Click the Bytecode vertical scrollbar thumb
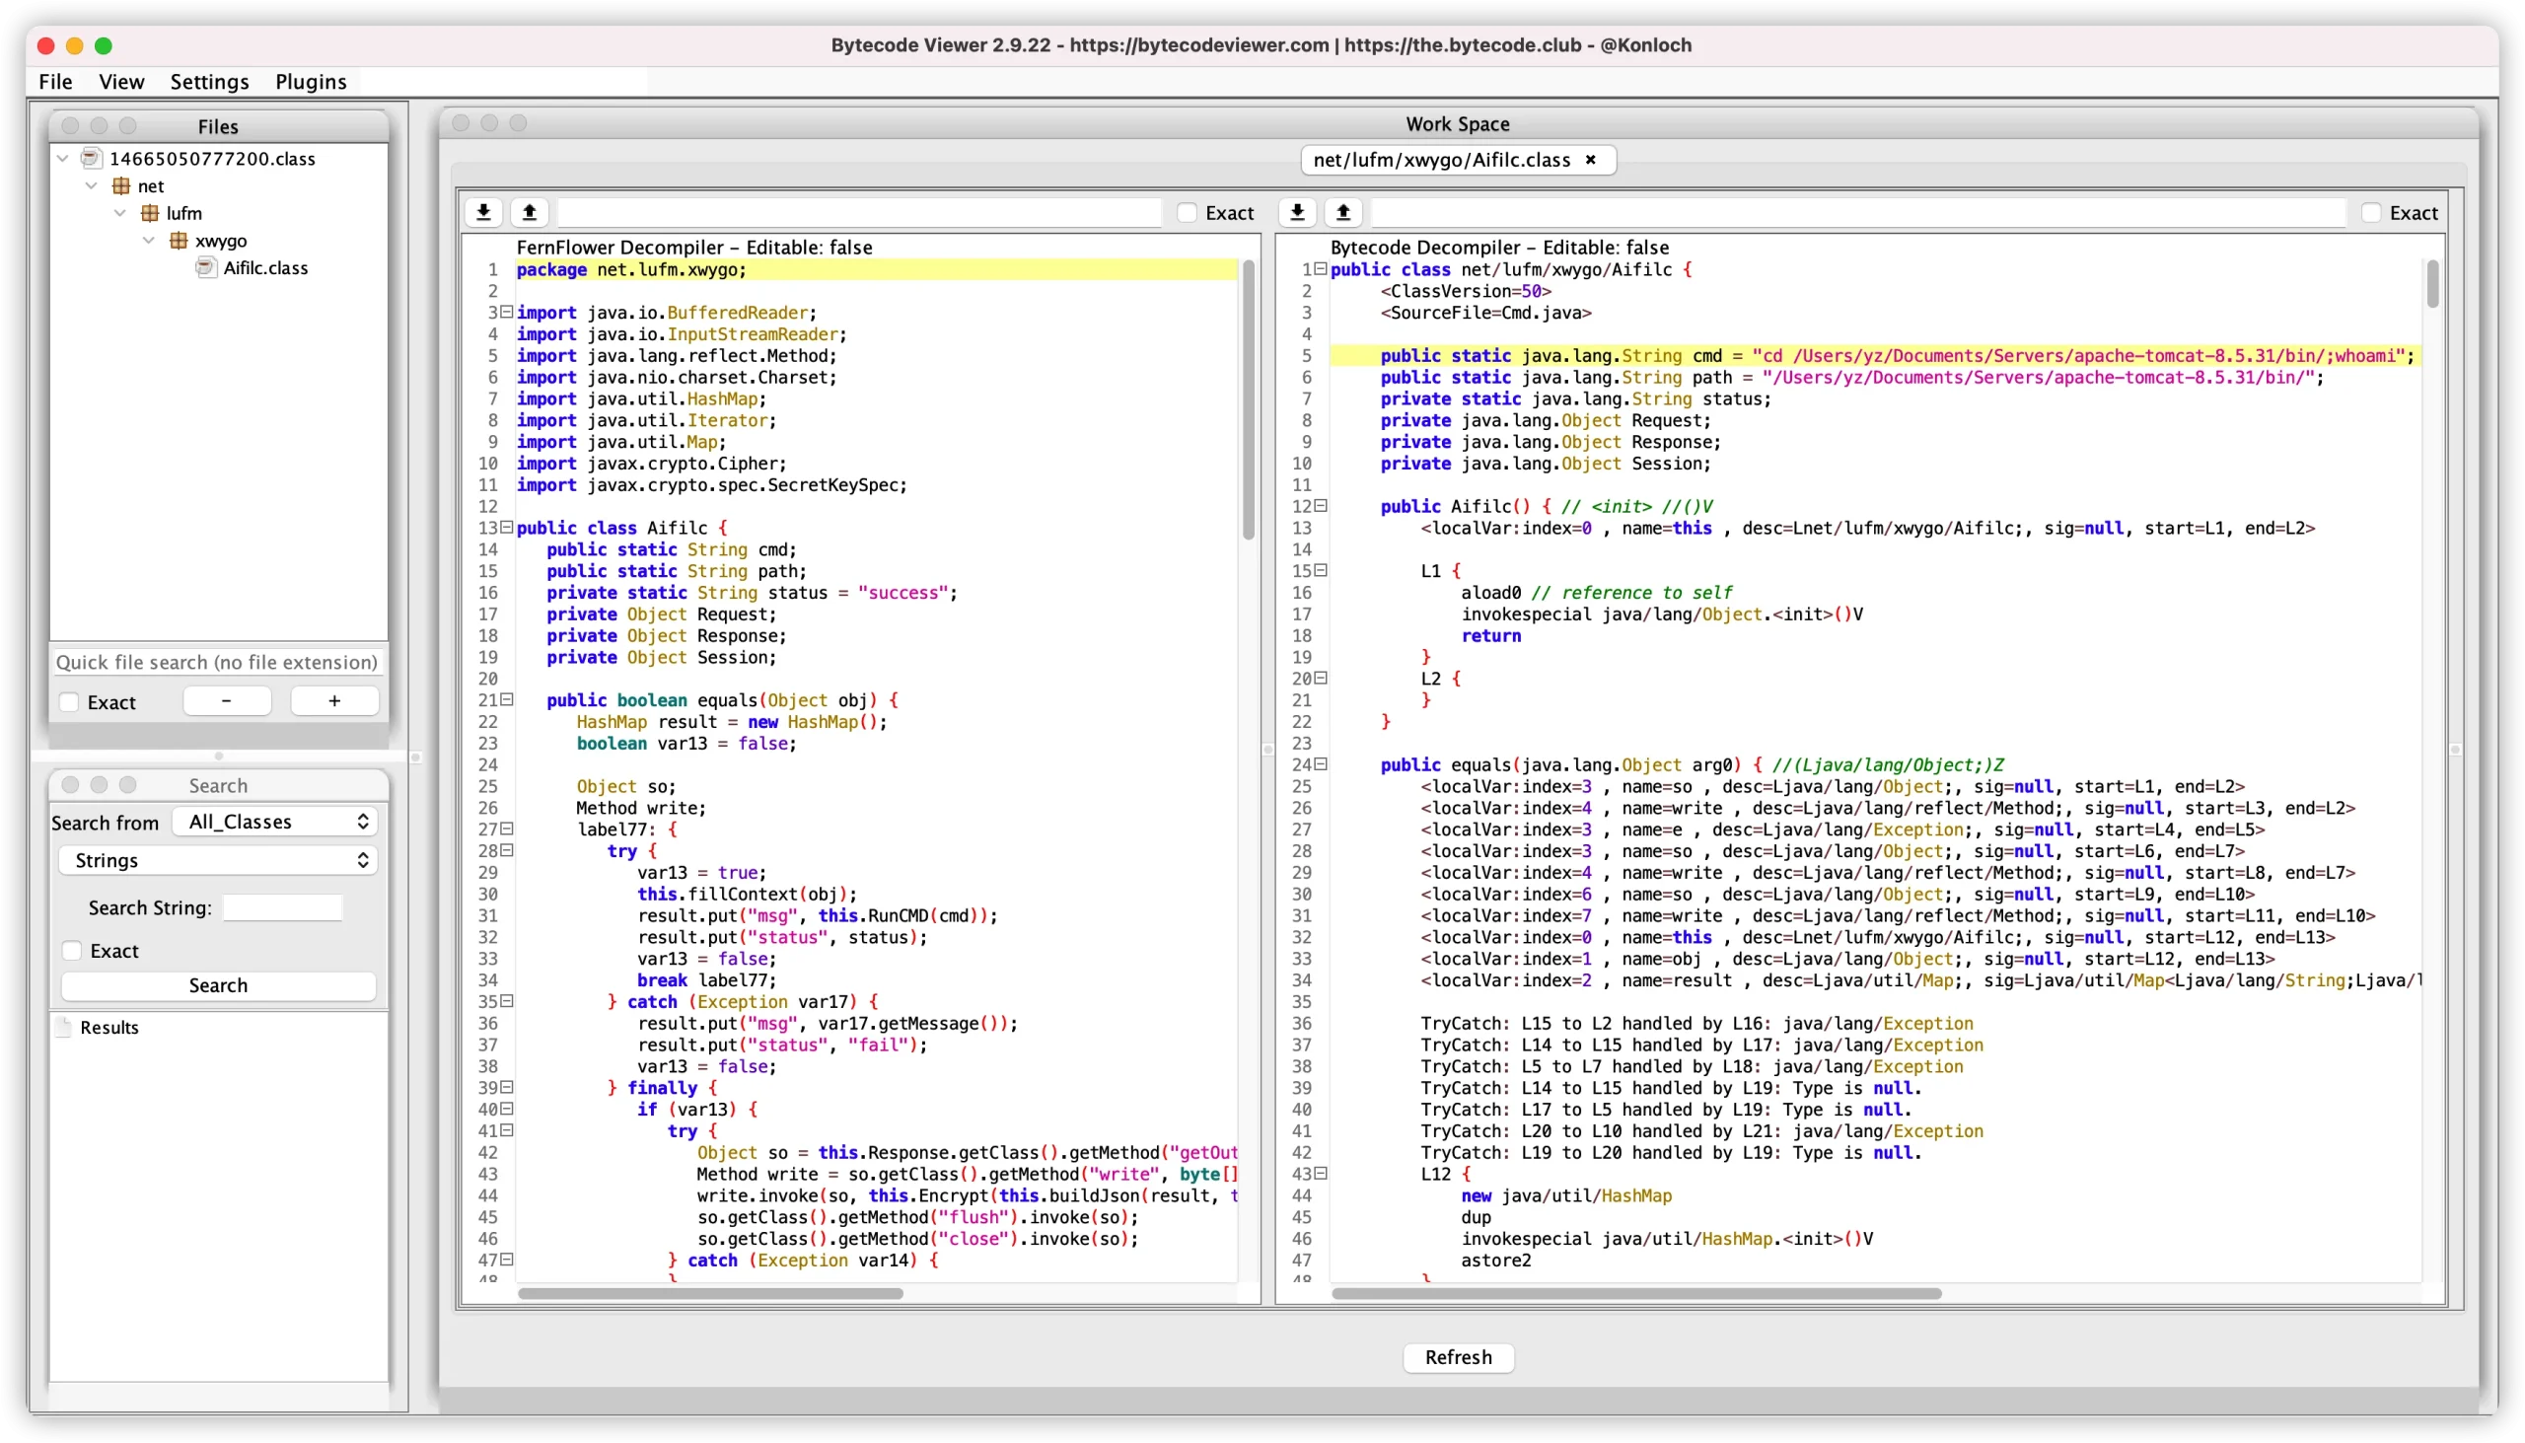2525x1443 pixels. click(2433, 283)
